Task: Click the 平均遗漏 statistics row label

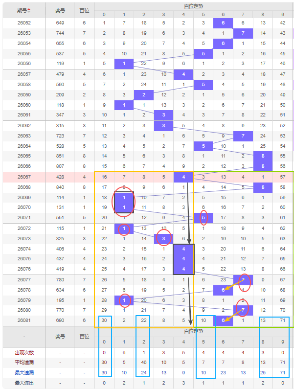Action: pyautogui.click(x=24, y=363)
